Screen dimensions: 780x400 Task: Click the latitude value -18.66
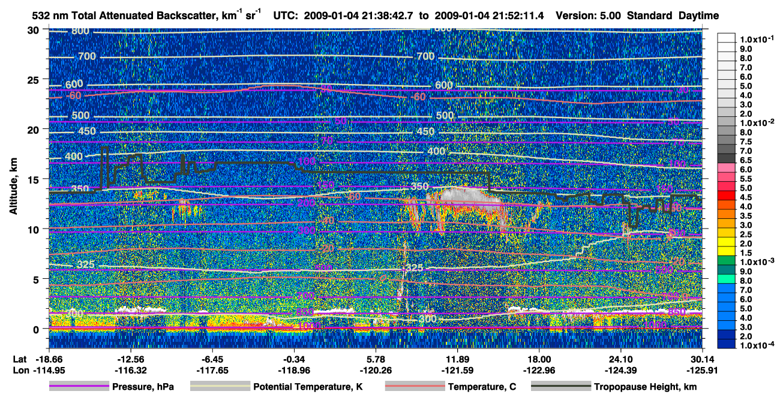click(48, 360)
